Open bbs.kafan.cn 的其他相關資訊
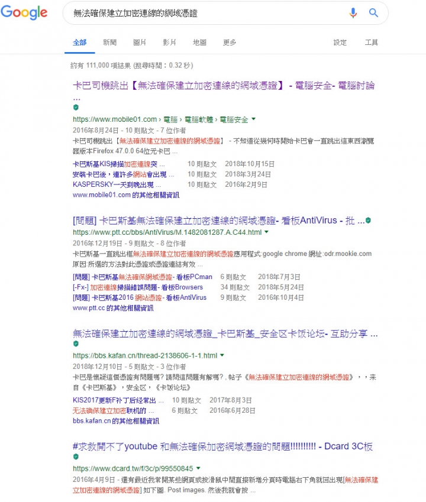The image size is (426, 502). (x=116, y=421)
